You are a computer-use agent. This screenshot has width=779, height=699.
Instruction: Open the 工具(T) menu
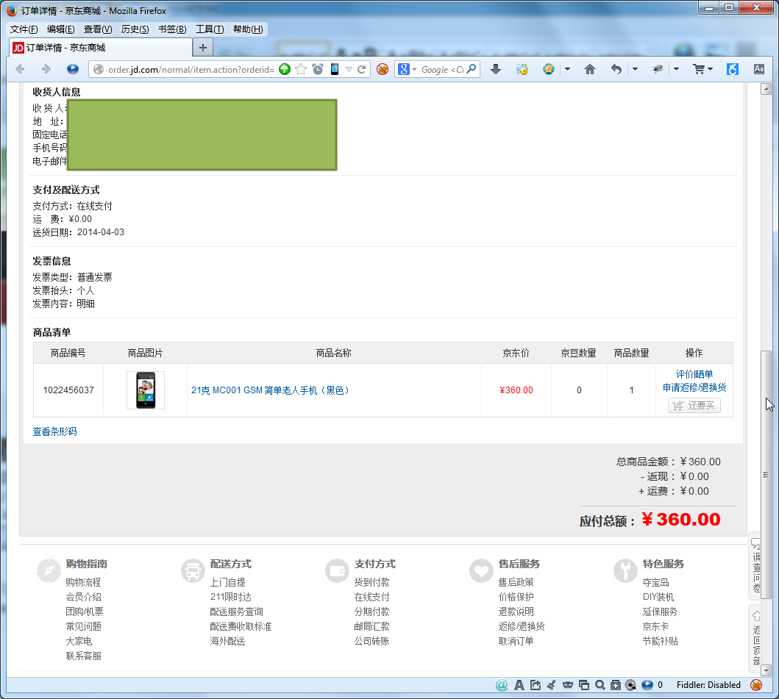click(210, 29)
